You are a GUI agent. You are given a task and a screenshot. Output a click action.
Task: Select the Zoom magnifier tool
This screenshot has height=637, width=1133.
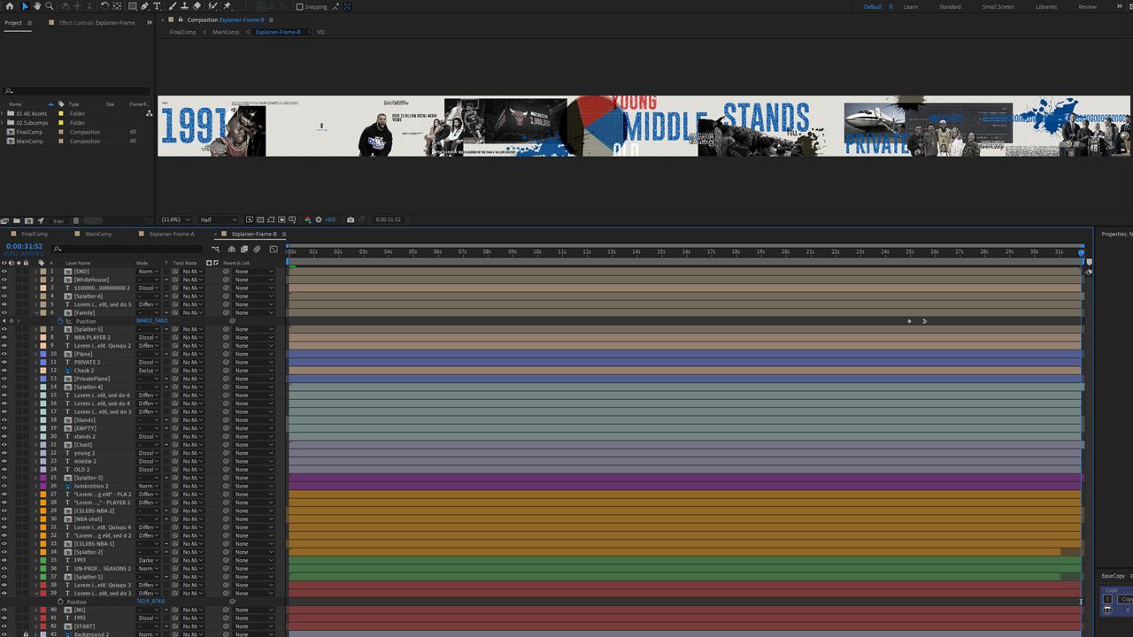pyautogui.click(x=49, y=6)
